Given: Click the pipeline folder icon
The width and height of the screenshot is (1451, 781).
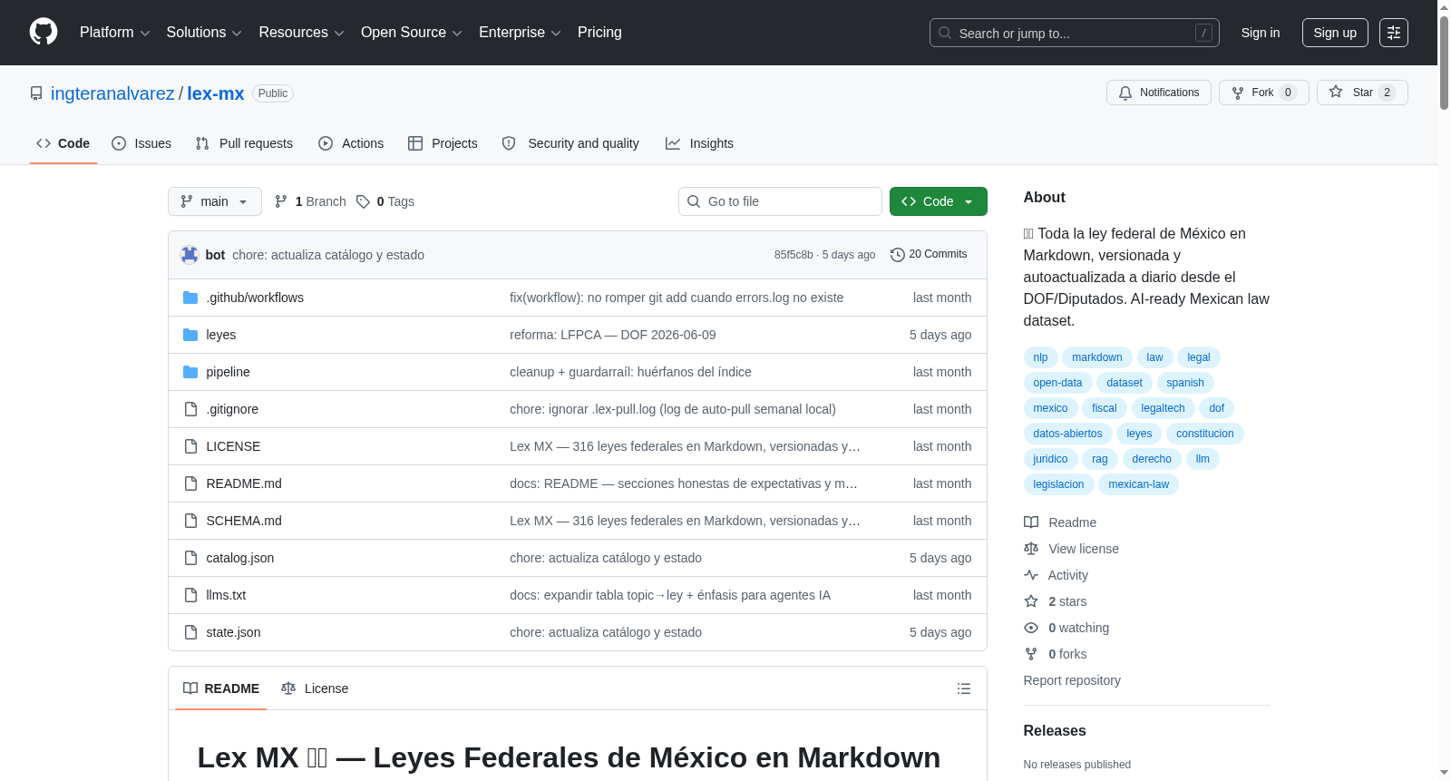Looking at the screenshot, I should coord(190,372).
